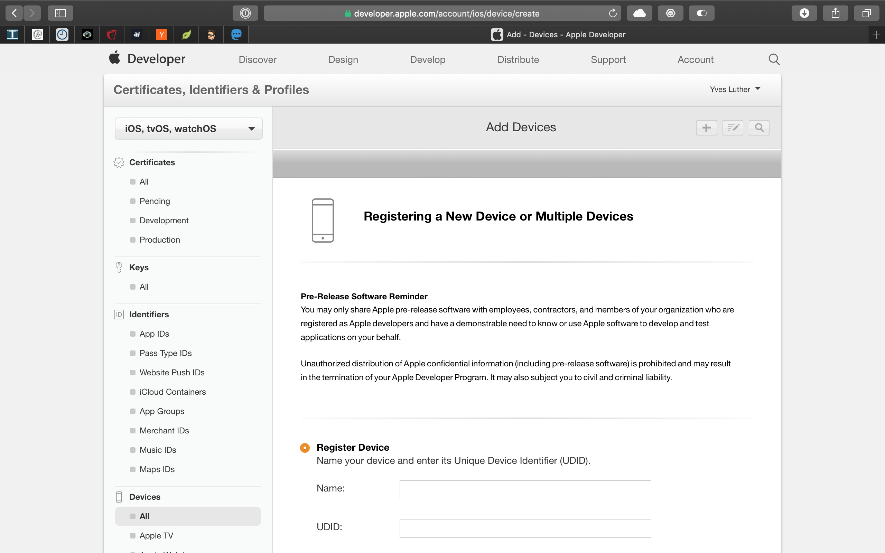885x553 pixels.
Task: Open the Develop menu item
Action: (x=428, y=59)
